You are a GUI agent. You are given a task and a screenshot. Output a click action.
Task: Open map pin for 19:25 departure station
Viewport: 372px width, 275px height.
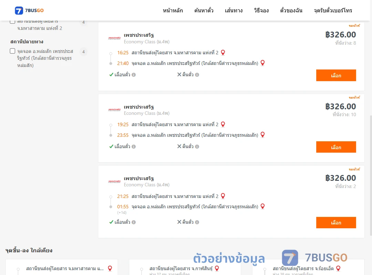[x=223, y=124]
